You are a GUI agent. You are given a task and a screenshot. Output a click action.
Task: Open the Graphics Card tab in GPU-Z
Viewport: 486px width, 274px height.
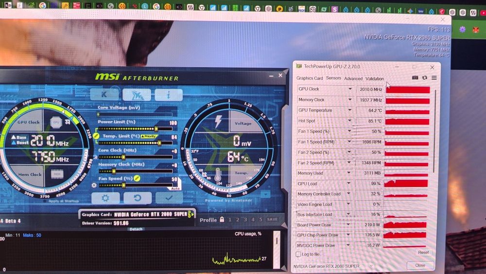point(309,78)
